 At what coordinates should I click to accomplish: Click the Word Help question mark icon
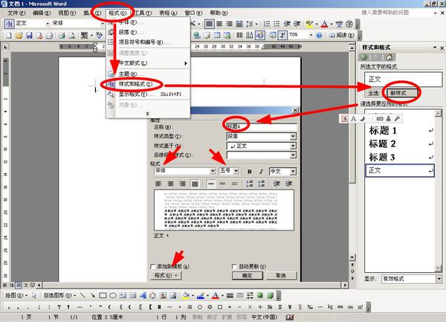coord(319,35)
